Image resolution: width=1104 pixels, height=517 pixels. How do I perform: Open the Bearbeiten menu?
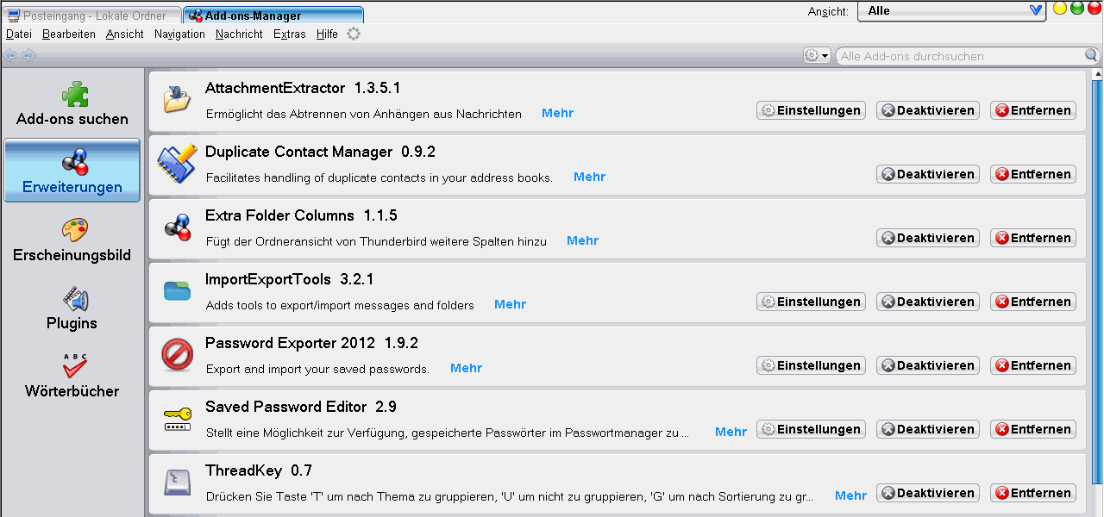69,34
